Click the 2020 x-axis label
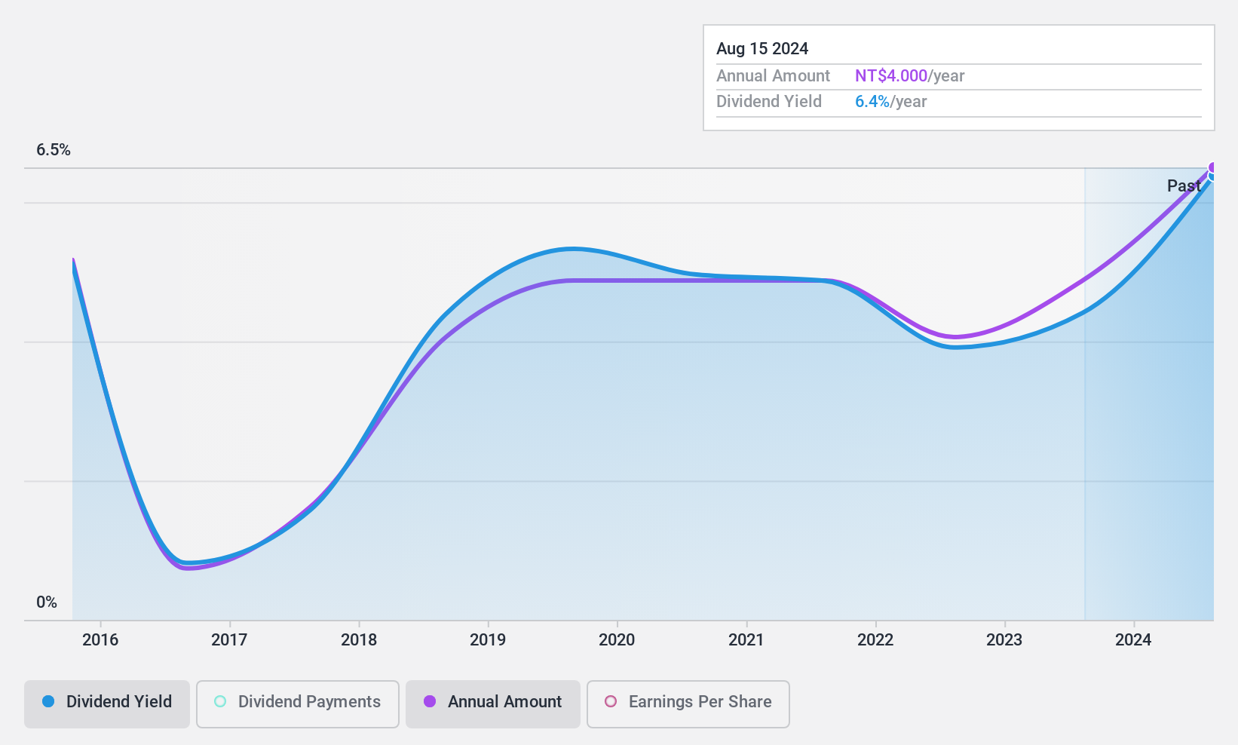This screenshot has height=745, width=1238. click(617, 640)
